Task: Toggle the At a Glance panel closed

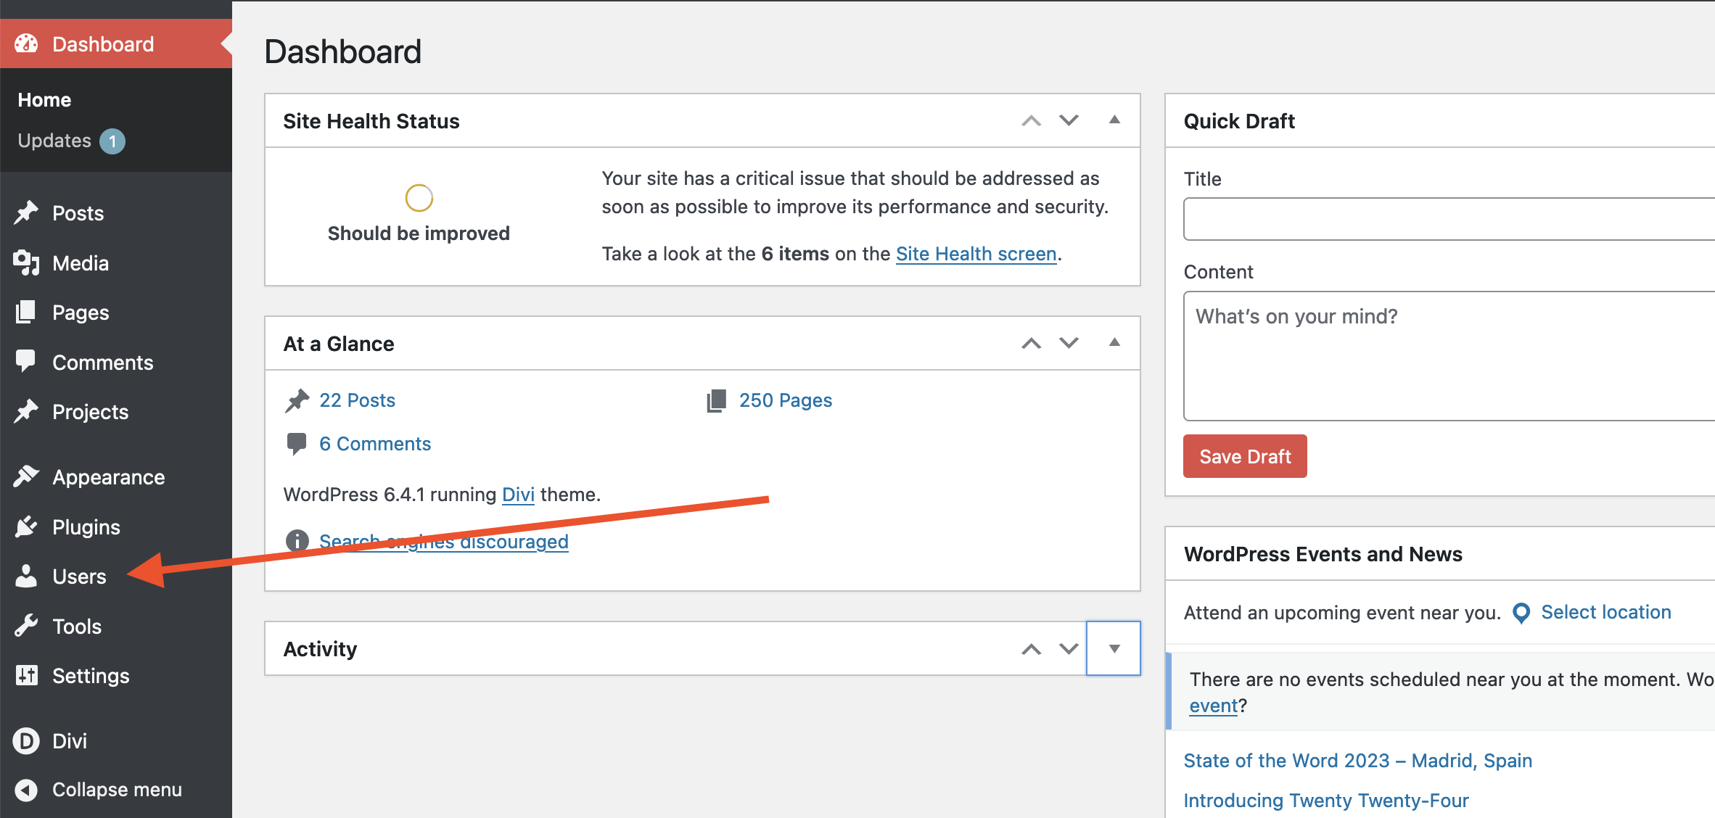Action: pos(1114,343)
